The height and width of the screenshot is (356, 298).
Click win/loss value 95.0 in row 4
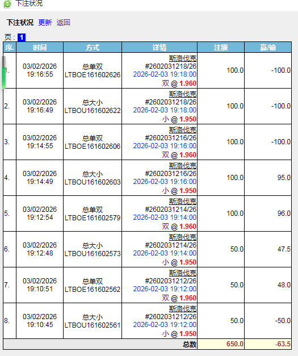click(284, 178)
